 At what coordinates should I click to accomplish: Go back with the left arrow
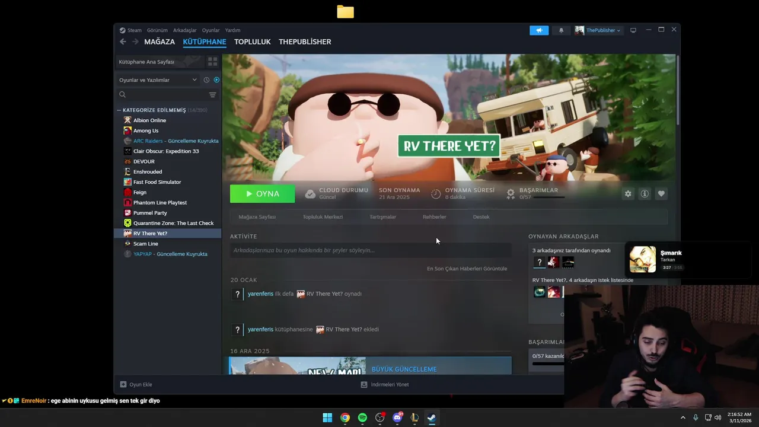pos(123,42)
